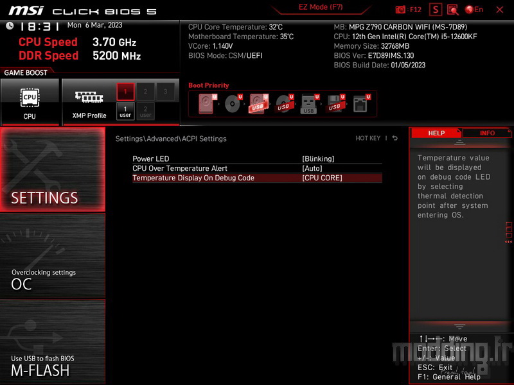The width and height of the screenshot is (514, 385).
Task: Go back with the return arrow icon
Action: [395, 139]
